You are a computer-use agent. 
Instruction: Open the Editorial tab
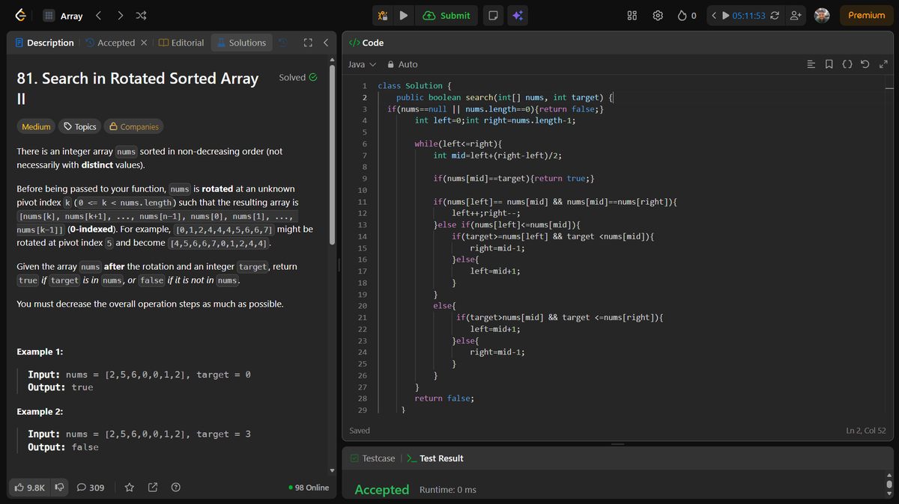coord(181,43)
